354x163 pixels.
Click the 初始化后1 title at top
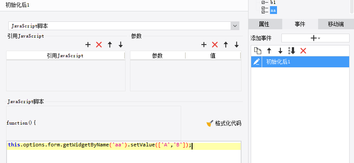click(x=17, y=5)
